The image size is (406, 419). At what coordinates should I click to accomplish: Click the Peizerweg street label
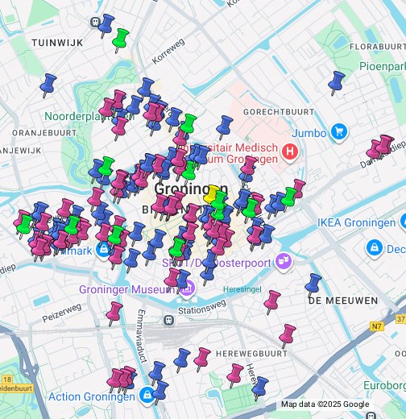click(62, 313)
